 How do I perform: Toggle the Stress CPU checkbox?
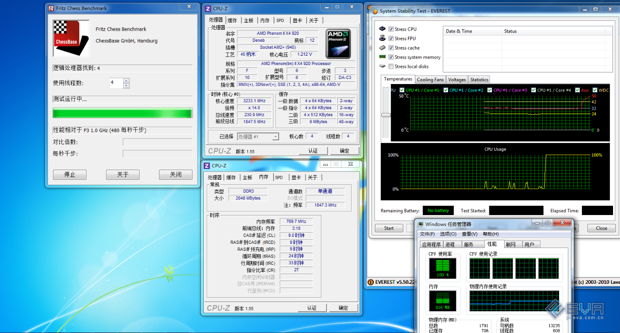coord(391,29)
